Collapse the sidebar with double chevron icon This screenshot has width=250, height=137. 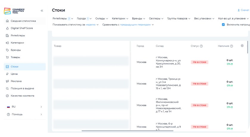coord(42,11)
